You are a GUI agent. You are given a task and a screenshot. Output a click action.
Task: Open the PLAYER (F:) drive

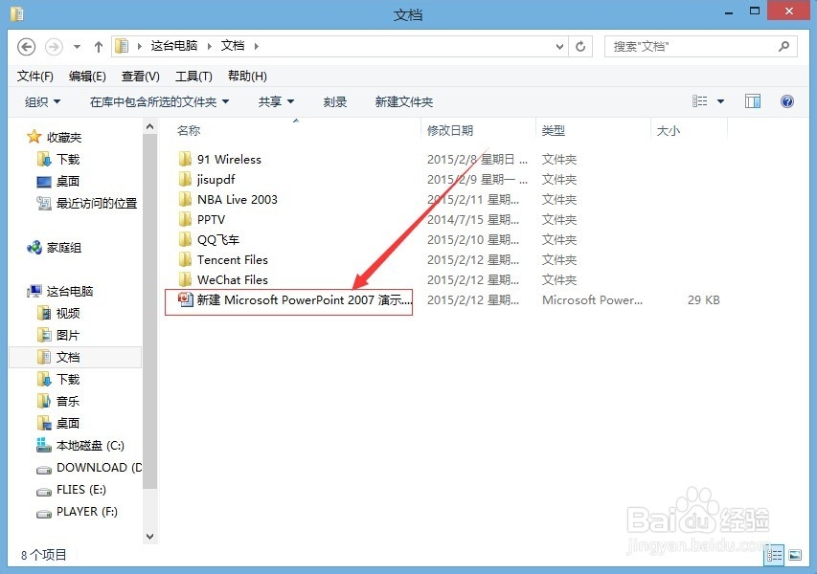point(78,512)
